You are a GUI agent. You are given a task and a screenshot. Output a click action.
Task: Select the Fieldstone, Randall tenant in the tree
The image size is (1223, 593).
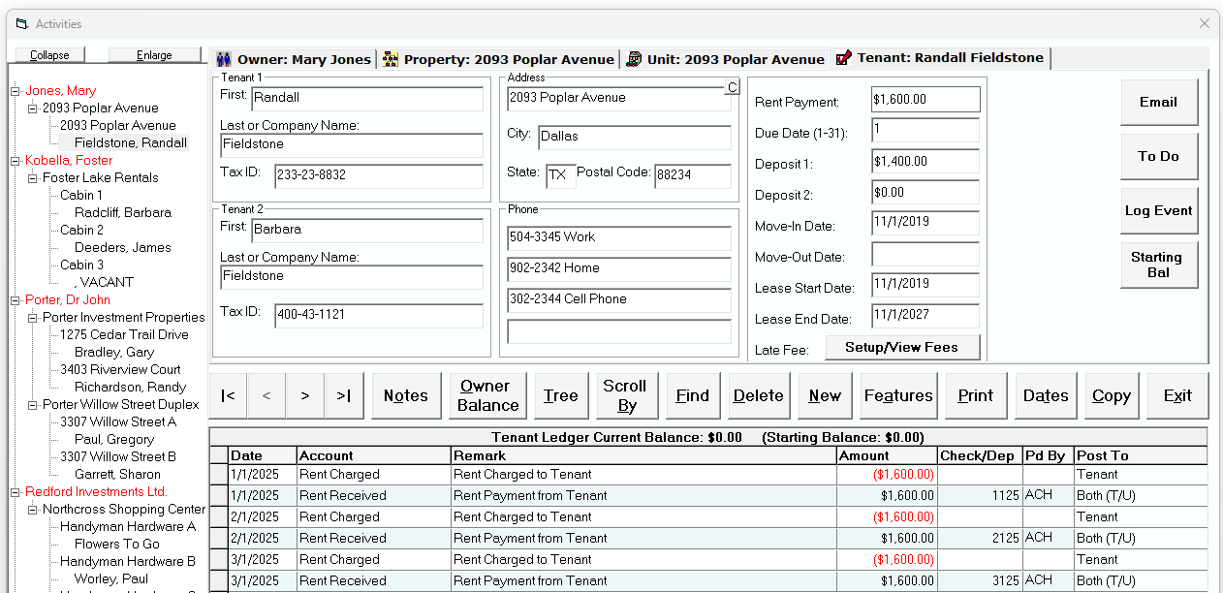(x=129, y=142)
